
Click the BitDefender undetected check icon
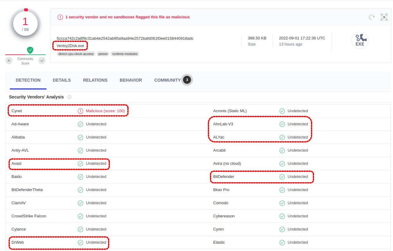(282, 177)
